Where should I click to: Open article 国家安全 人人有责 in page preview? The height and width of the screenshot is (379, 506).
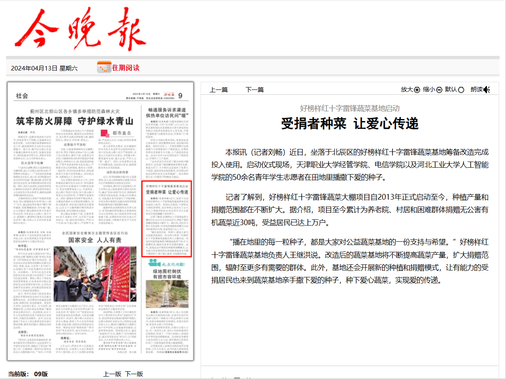pos(95,240)
